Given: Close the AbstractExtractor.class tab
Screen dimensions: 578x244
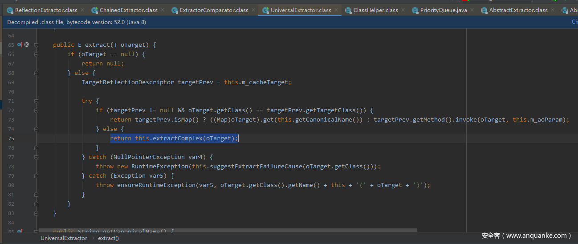Looking at the screenshot, I should 553,10.
